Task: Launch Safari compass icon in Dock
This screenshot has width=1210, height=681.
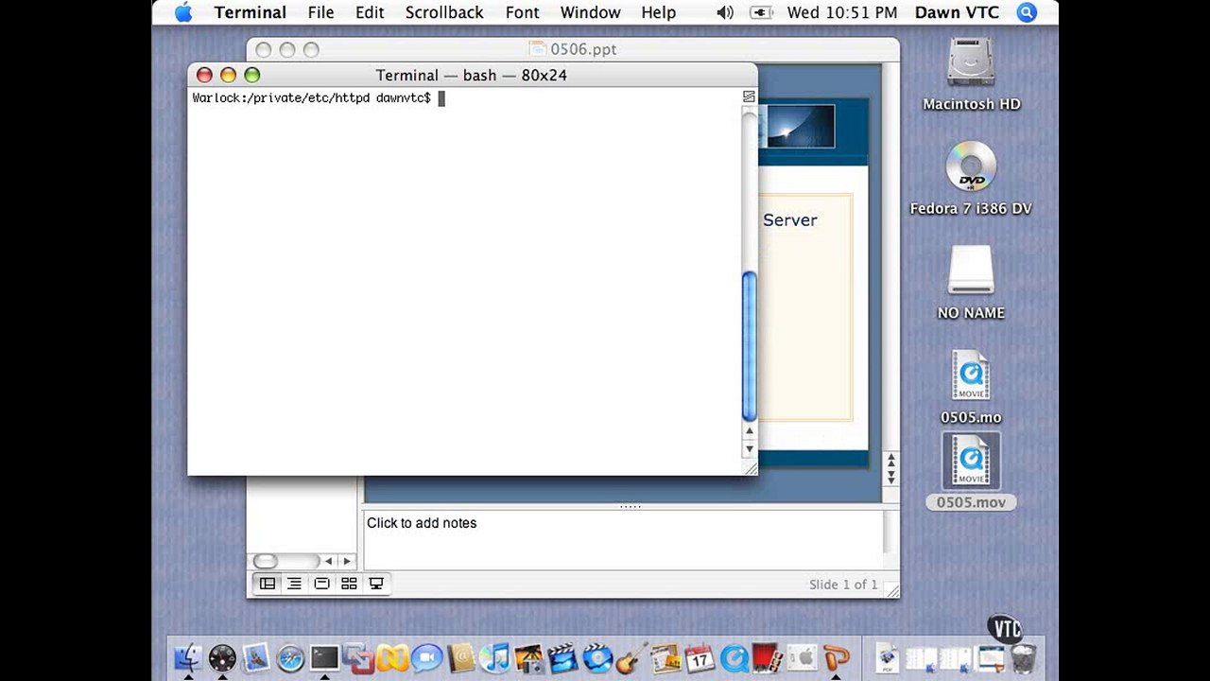Action: tap(290, 657)
